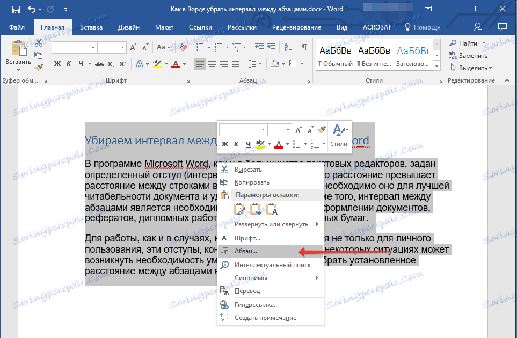Image resolution: width=517 pixels, height=338 pixels.
Task: Toggle Align Left in ribbon
Action: pyautogui.click(x=200, y=64)
